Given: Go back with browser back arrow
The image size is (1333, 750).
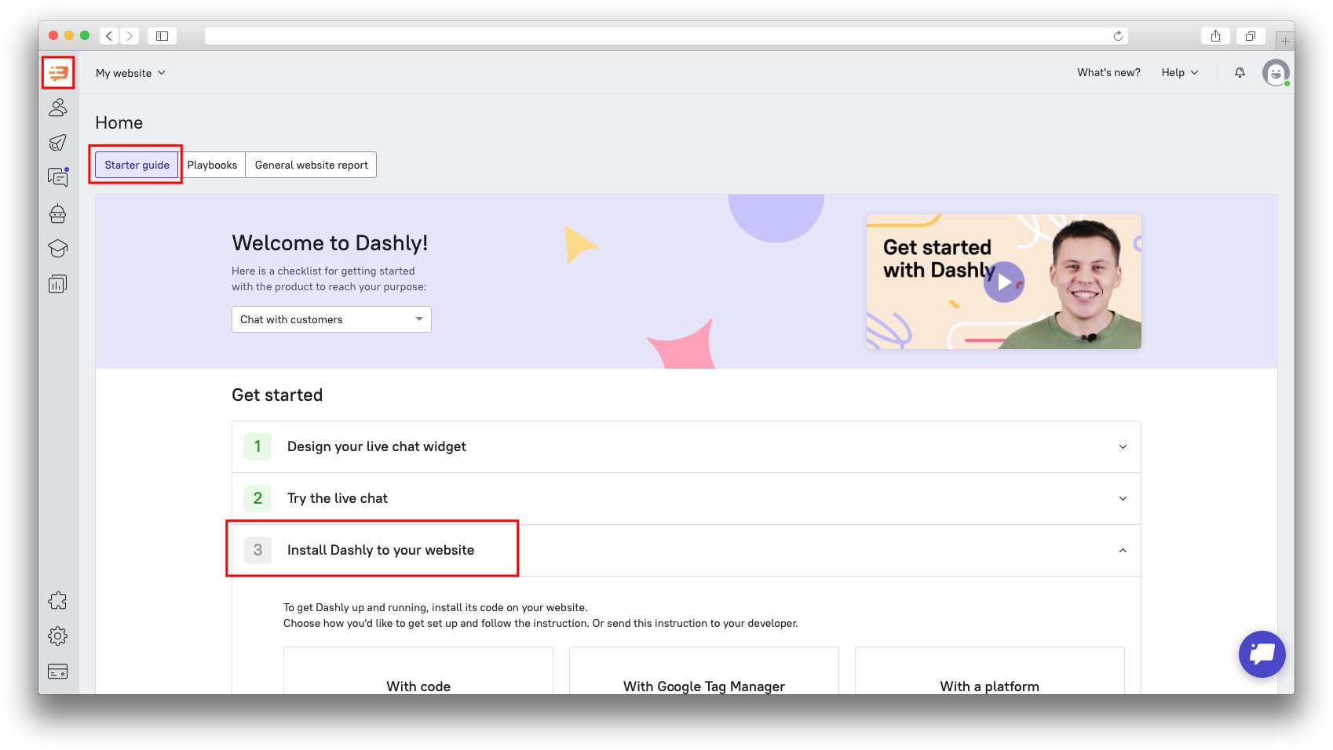Looking at the screenshot, I should [109, 36].
